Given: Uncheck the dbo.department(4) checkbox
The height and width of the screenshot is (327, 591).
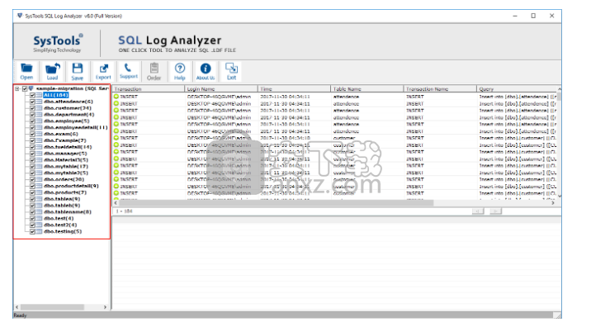Looking at the screenshot, I should coord(32,115).
